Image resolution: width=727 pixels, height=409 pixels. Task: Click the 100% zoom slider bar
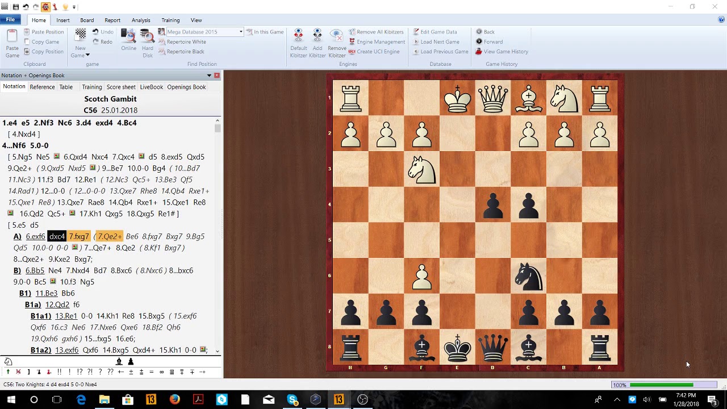(673, 385)
